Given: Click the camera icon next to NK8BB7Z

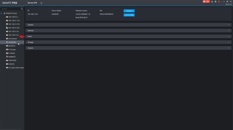Looking at the screenshot, I should point(7,57).
